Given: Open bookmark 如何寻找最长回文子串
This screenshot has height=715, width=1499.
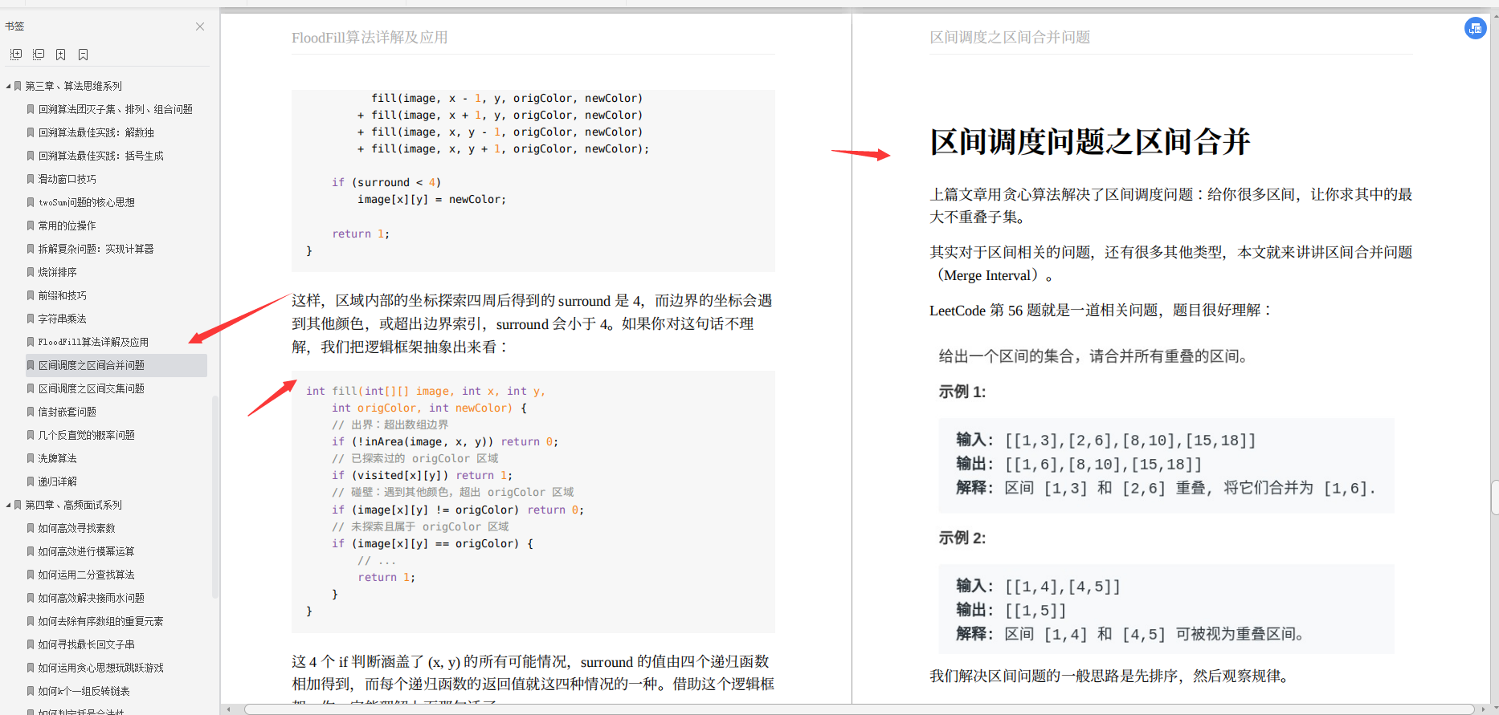Looking at the screenshot, I should (x=87, y=644).
